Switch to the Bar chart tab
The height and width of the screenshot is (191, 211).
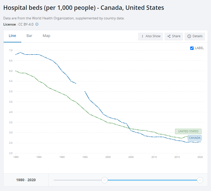[29, 36]
